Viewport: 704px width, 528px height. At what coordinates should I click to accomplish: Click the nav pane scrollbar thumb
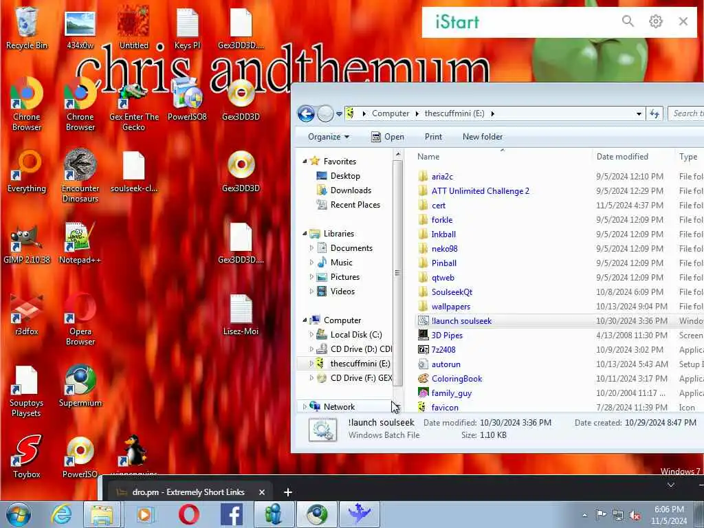click(397, 273)
